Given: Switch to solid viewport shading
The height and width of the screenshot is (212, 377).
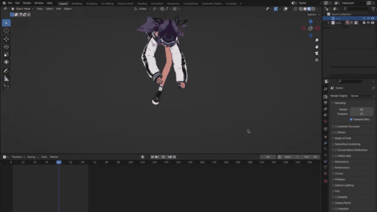Looking at the screenshot, I should click(x=305, y=9).
